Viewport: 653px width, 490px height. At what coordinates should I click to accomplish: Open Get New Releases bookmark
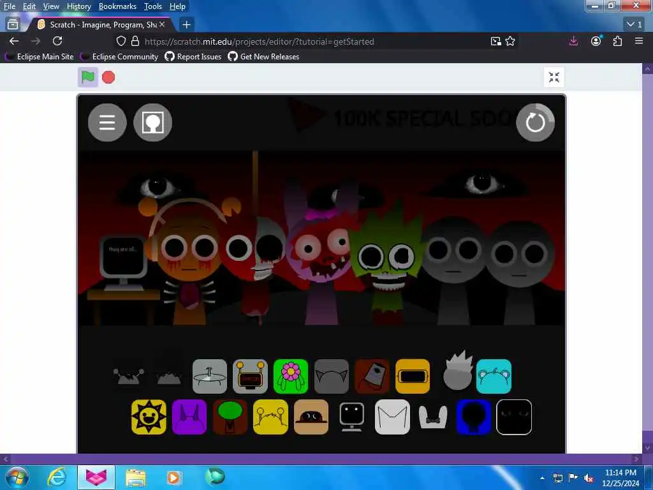tap(263, 57)
